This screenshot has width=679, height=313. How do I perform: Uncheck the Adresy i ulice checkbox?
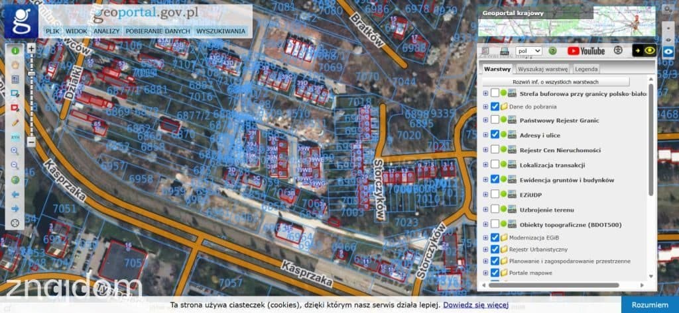tap(495, 134)
